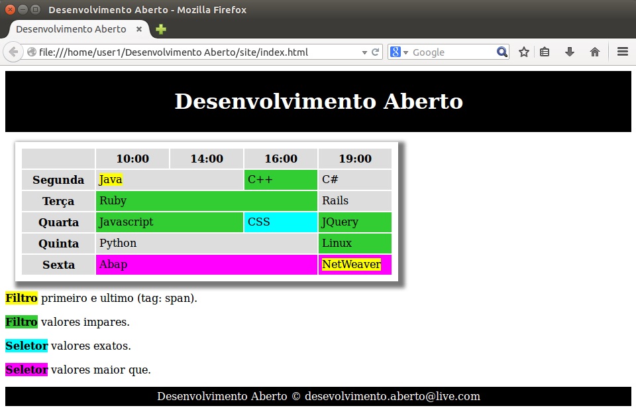Open the Firefox hamburger menu
This screenshot has width=636, height=418.
coord(622,52)
